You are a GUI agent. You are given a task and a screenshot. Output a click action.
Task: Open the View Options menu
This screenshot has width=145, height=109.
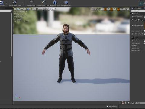[x=112, y=107]
